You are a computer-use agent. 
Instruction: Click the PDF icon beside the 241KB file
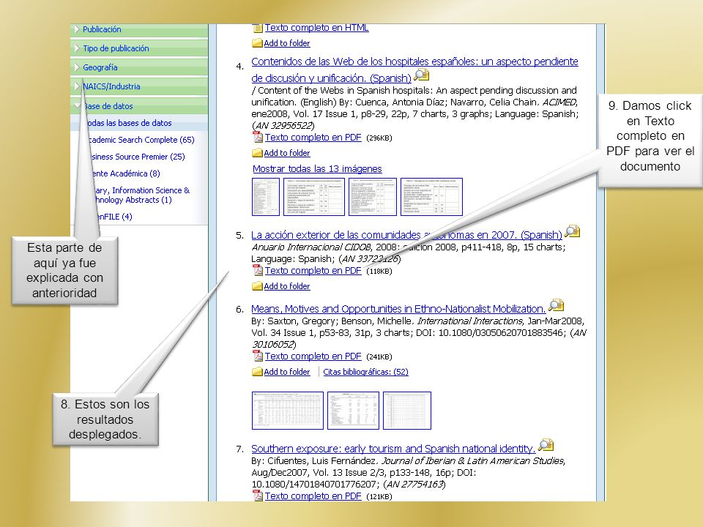pos(257,356)
